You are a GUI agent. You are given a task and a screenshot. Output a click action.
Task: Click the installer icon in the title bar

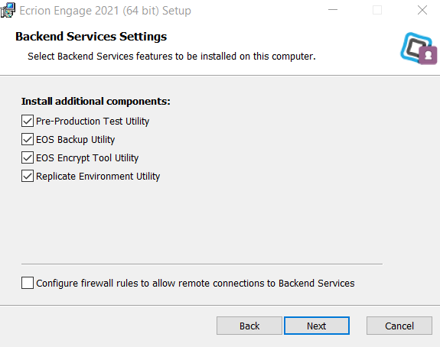coord(8,10)
